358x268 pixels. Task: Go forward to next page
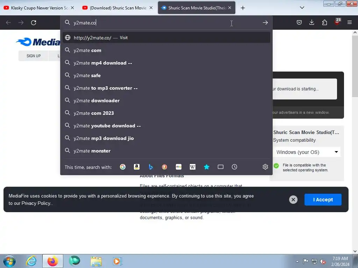point(21,23)
